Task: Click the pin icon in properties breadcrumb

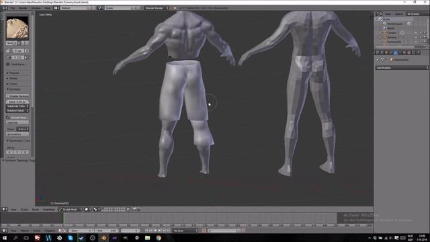Action: point(378,60)
